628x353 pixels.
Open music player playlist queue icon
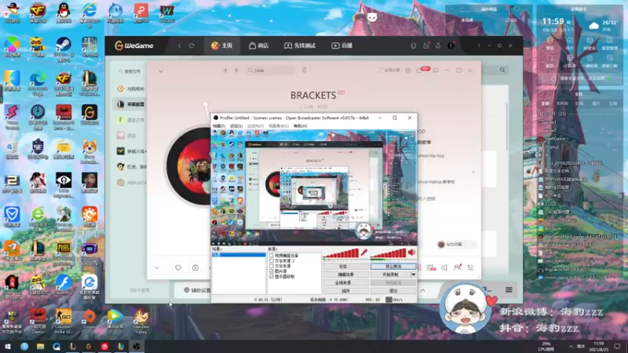pyautogui.click(x=470, y=267)
